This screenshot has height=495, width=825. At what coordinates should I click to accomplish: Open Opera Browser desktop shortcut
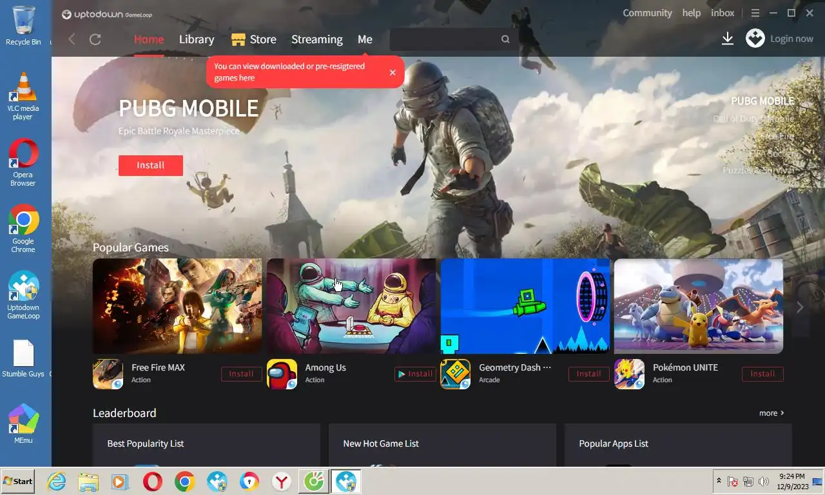23,164
